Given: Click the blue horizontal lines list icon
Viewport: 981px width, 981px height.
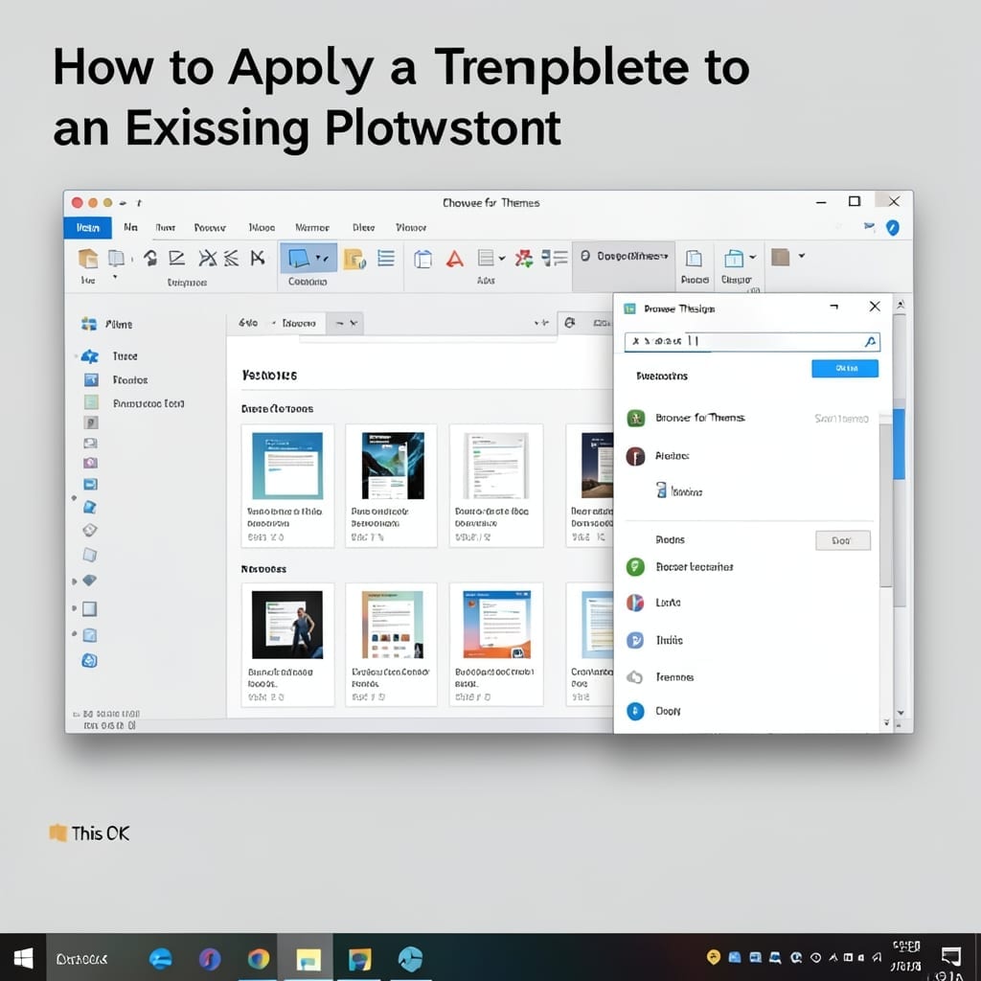Looking at the screenshot, I should pos(386,258).
